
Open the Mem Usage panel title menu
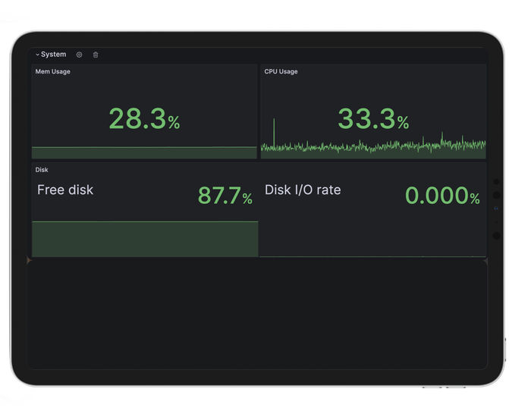tap(53, 72)
